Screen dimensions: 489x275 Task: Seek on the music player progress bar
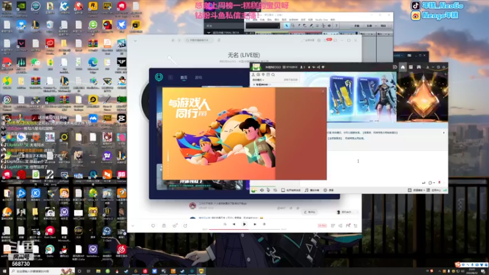point(244,230)
